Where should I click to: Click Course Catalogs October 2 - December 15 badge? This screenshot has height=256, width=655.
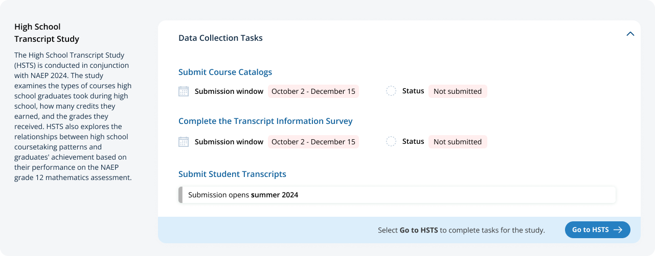coord(313,91)
